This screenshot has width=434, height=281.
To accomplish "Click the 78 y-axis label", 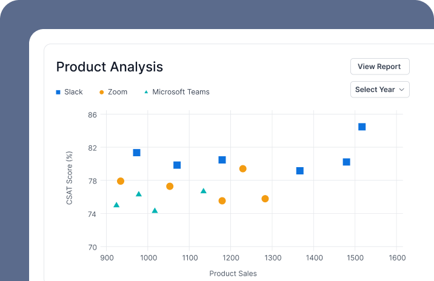I will click(x=93, y=181).
